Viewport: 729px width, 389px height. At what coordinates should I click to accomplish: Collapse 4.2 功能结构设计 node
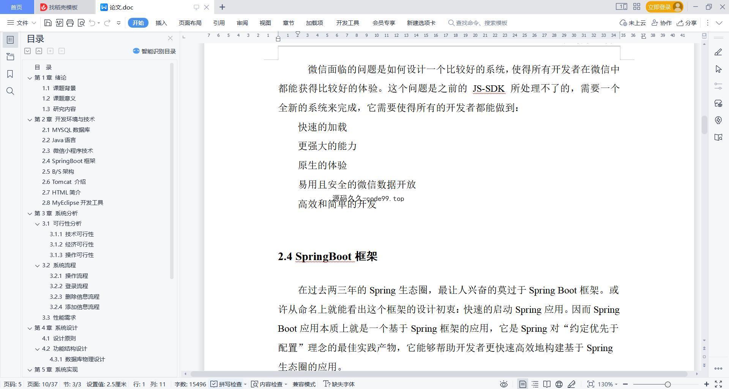point(37,349)
